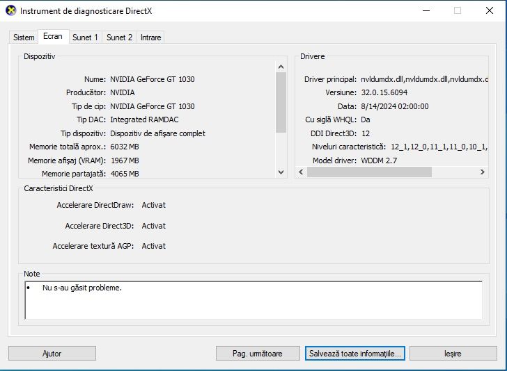Click Activat next to Accelerare textură AGP
The image size is (507, 371).
click(x=154, y=246)
